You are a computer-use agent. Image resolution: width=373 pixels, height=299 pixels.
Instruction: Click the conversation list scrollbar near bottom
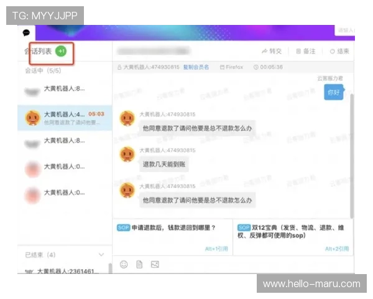[x=110, y=268]
